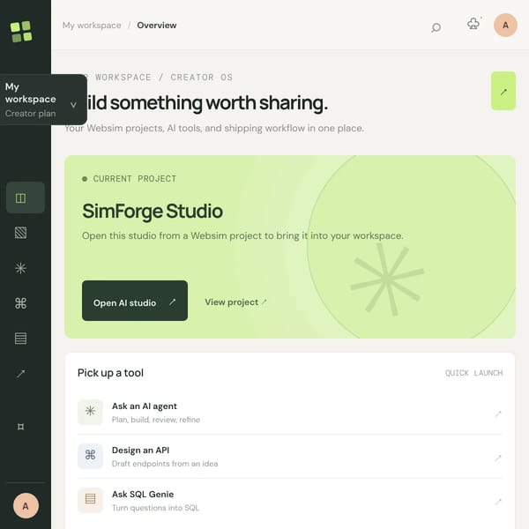Click the Creator plan text in workspace switcher

[x=30, y=114]
